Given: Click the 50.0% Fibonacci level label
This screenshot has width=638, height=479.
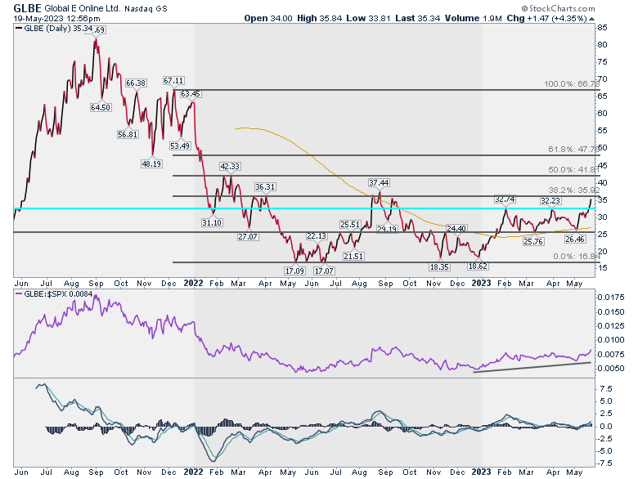Looking at the screenshot, I should click(x=573, y=169).
